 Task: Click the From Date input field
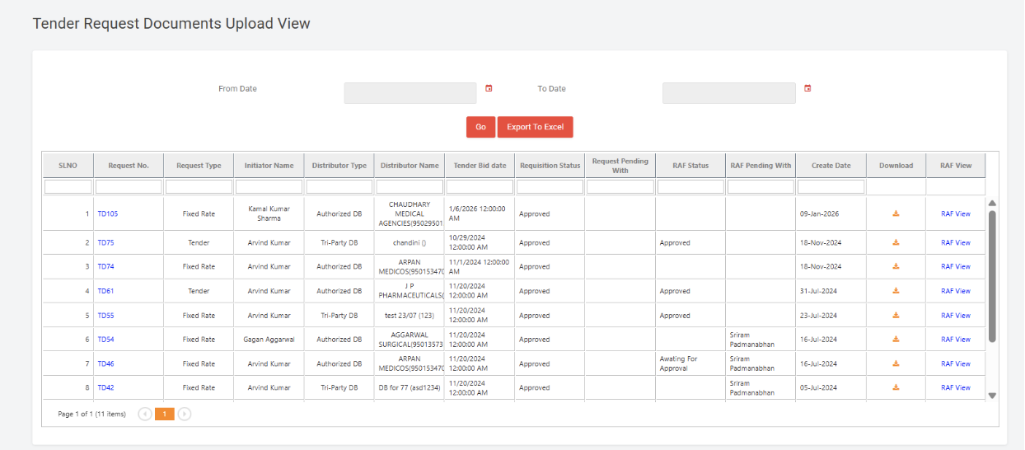[410, 93]
